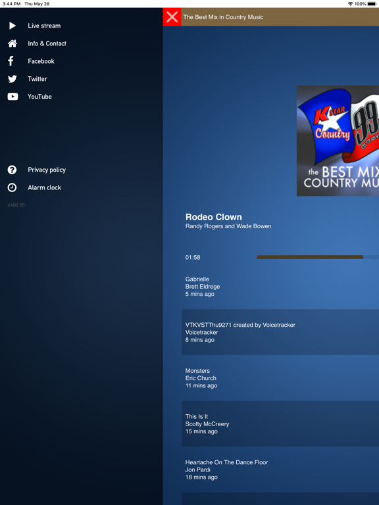Select the Monsters by Eric Church entry
Image resolution: width=379 pixels, height=505 pixels.
pyautogui.click(x=280, y=378)
